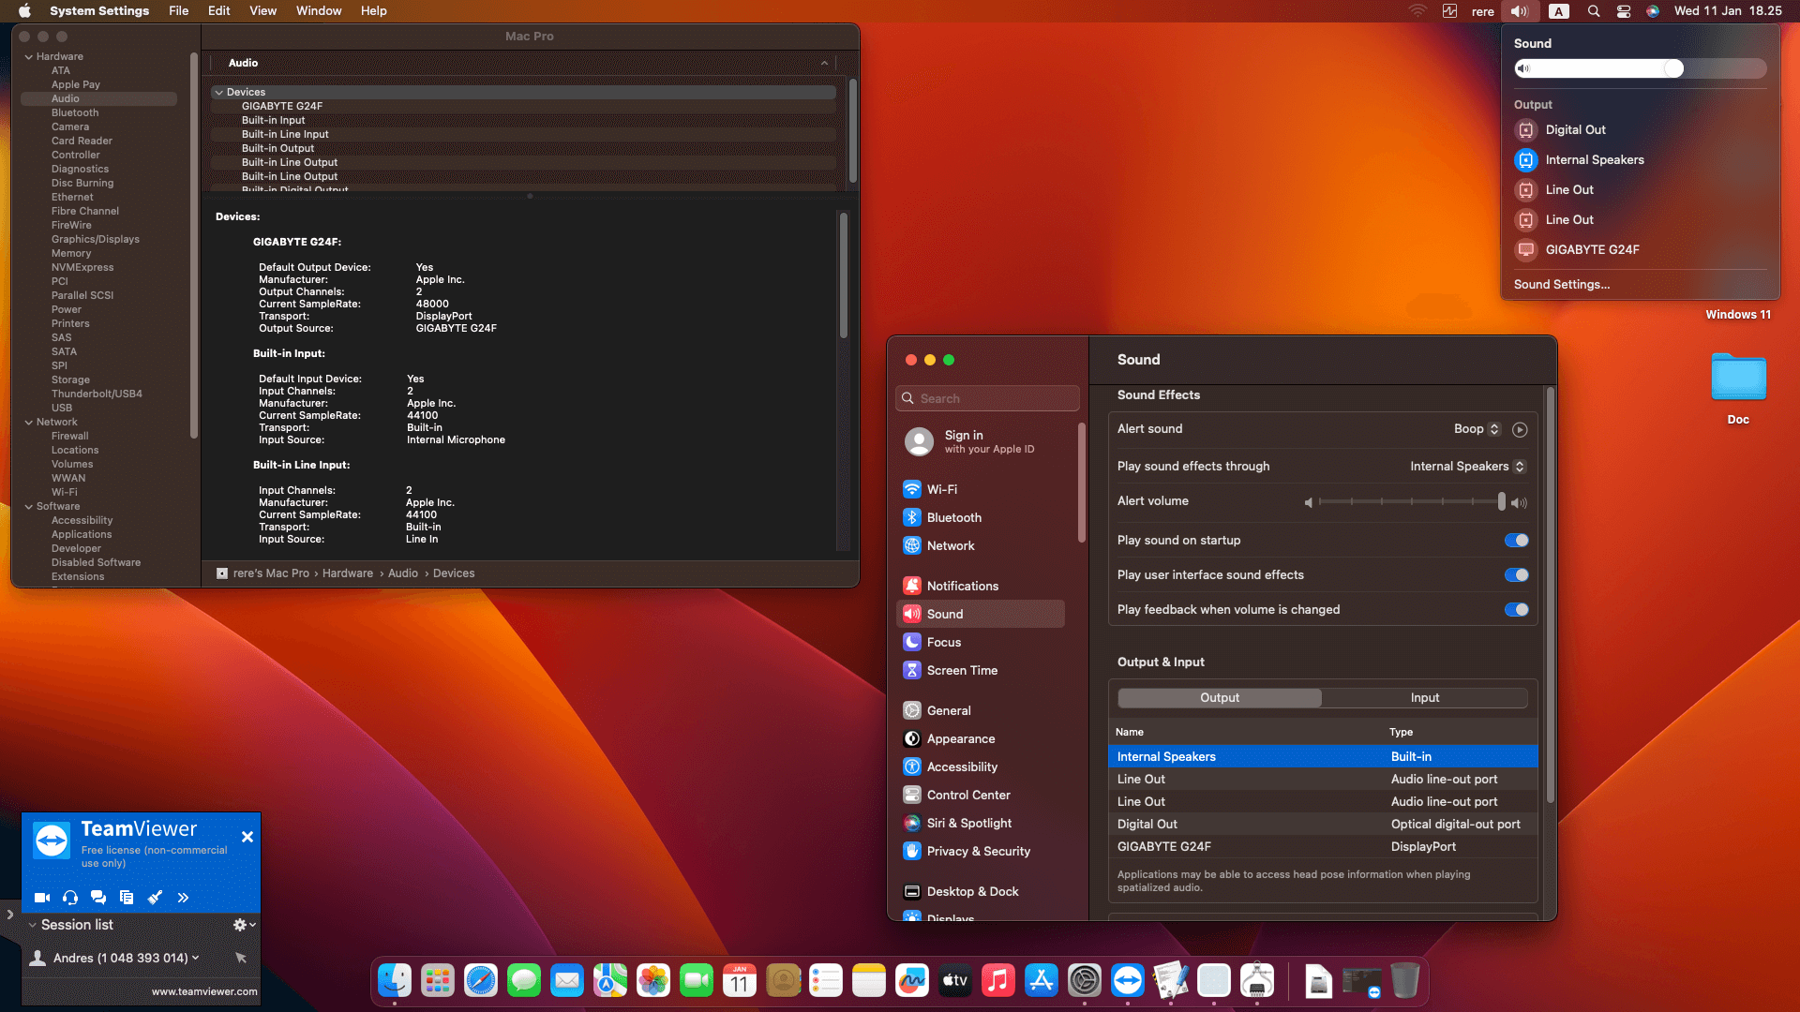This screenshot has height=1012, width=1800.
Task: Open Finder from the Dock
Action: tap(395, 981)
